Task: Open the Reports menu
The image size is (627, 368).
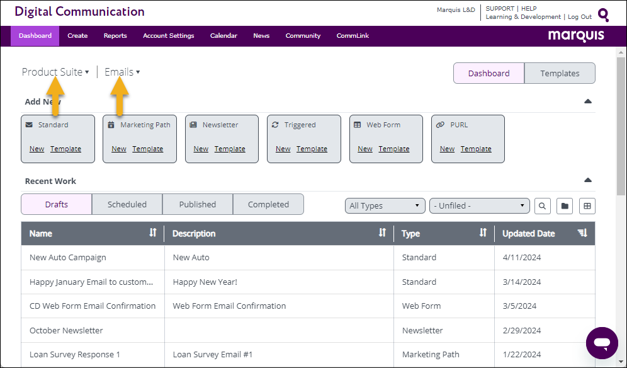Action: [115, 36]
